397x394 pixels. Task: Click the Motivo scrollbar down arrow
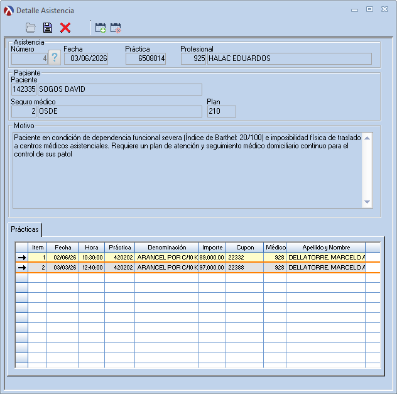click(x=367, y=202)
